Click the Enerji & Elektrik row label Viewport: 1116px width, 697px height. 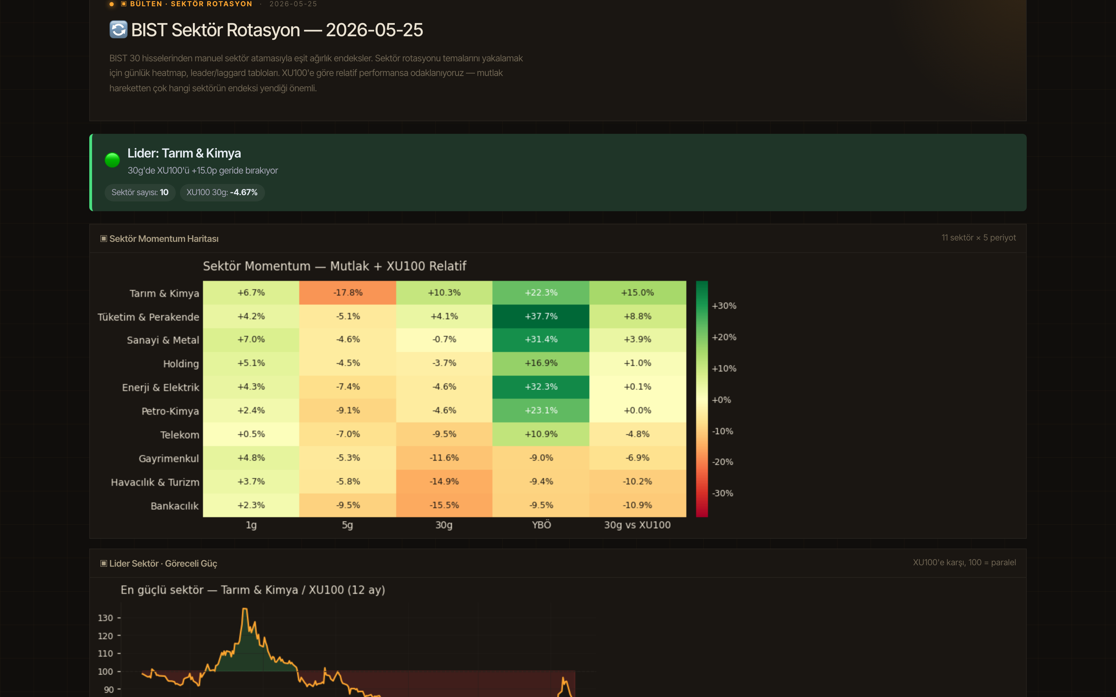(160, 387)
